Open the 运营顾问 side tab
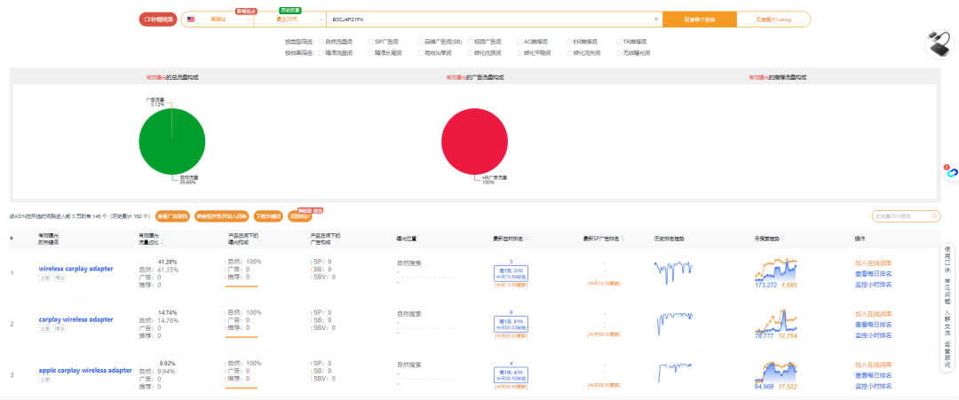Image resolution: width=959 pixels, height=400 pixels. click(947, 354)
